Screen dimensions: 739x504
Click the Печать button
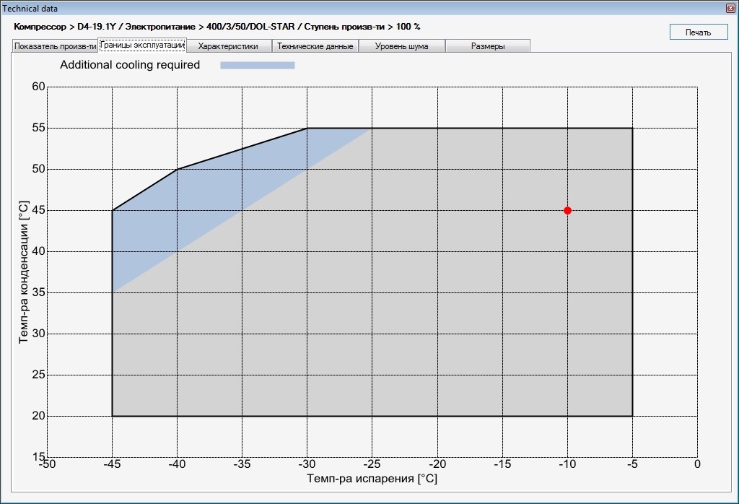click(699, 32)
